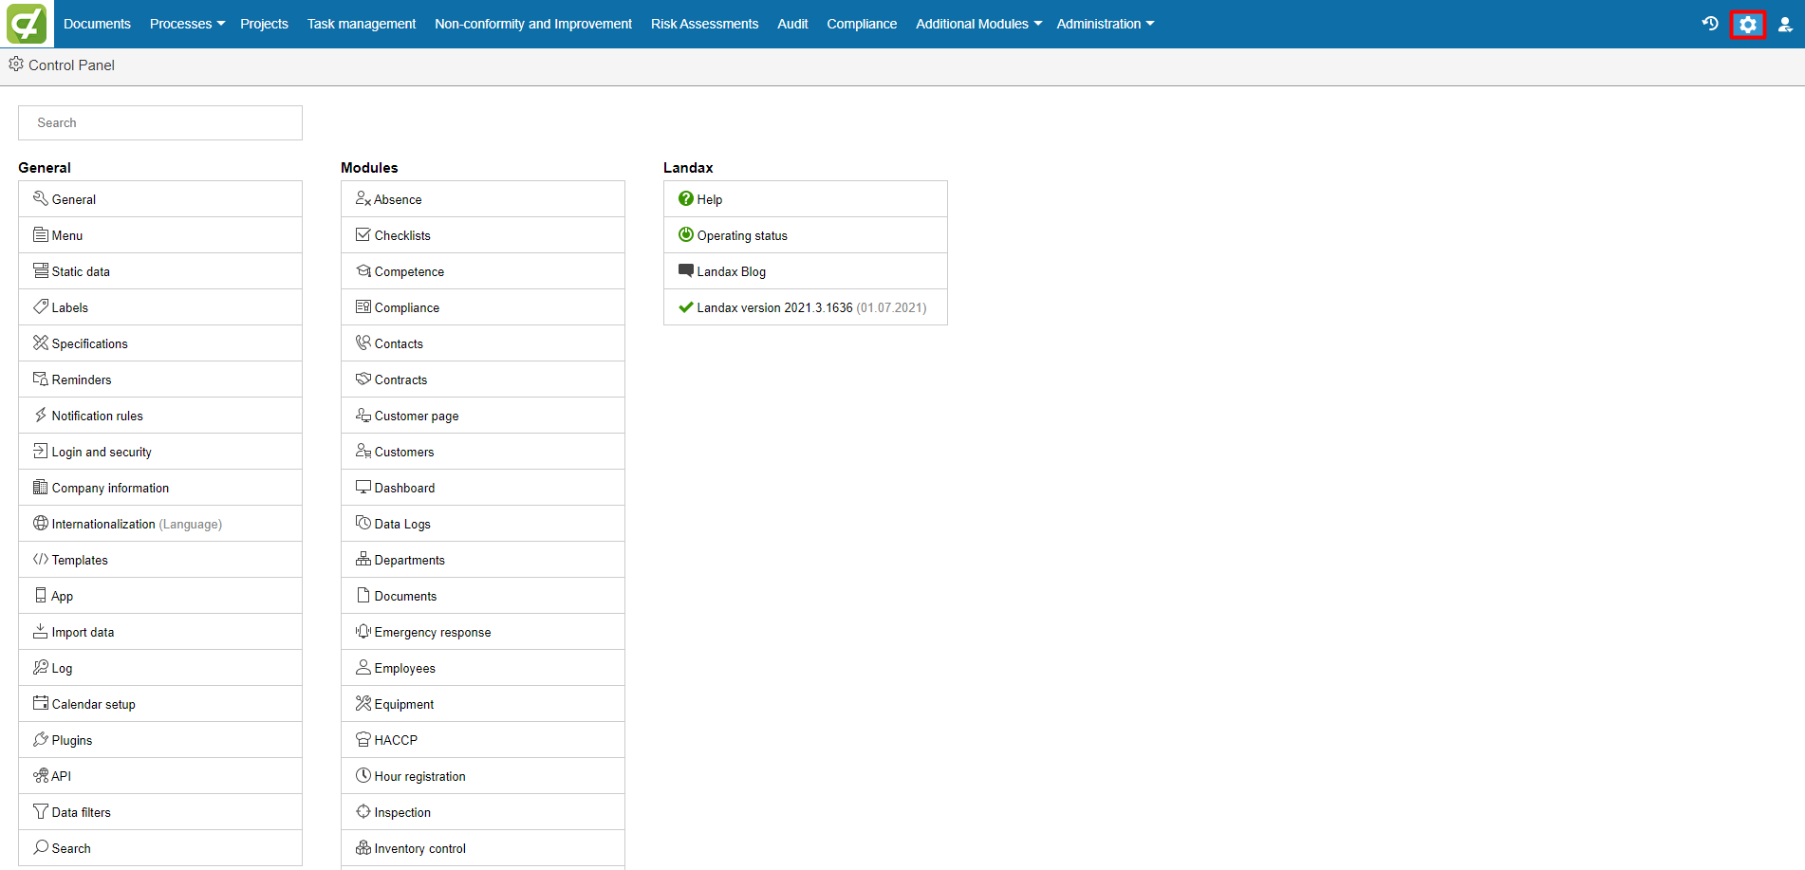Open Company information settings
Image resolution: width=1805 pixels, height=870 pixels.
point(110,489)
